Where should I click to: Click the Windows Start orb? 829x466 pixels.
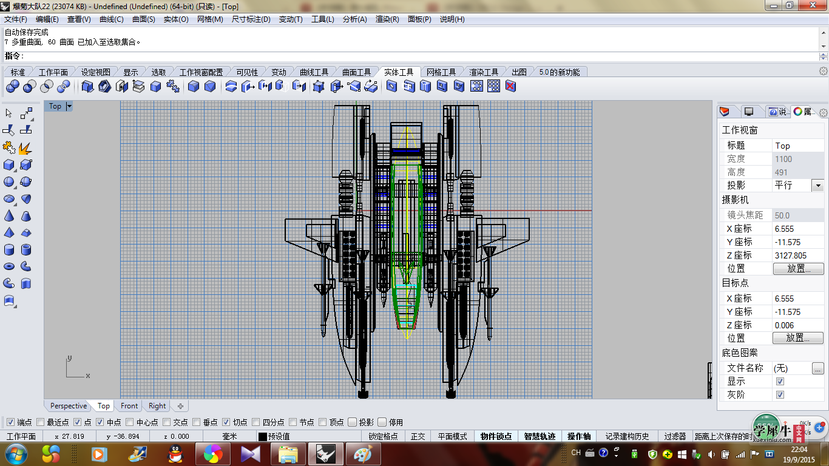(15, 453)
